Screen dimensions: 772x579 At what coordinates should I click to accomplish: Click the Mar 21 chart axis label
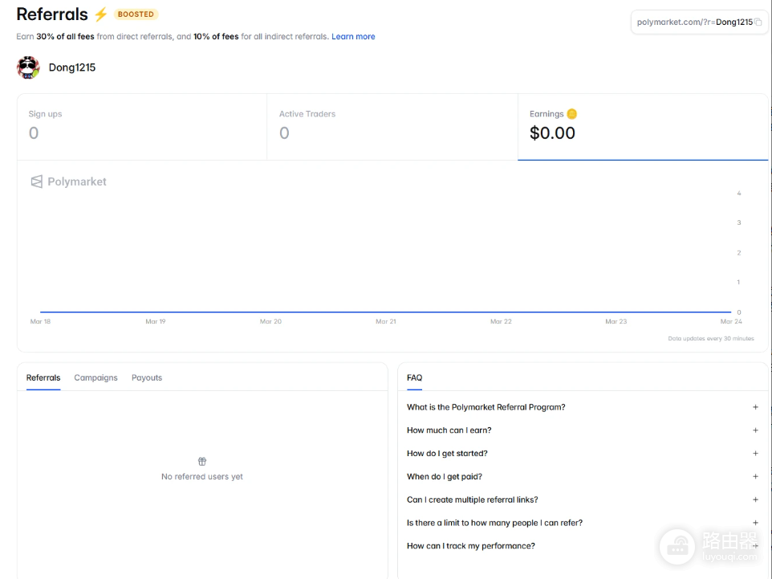coord(385,321)
